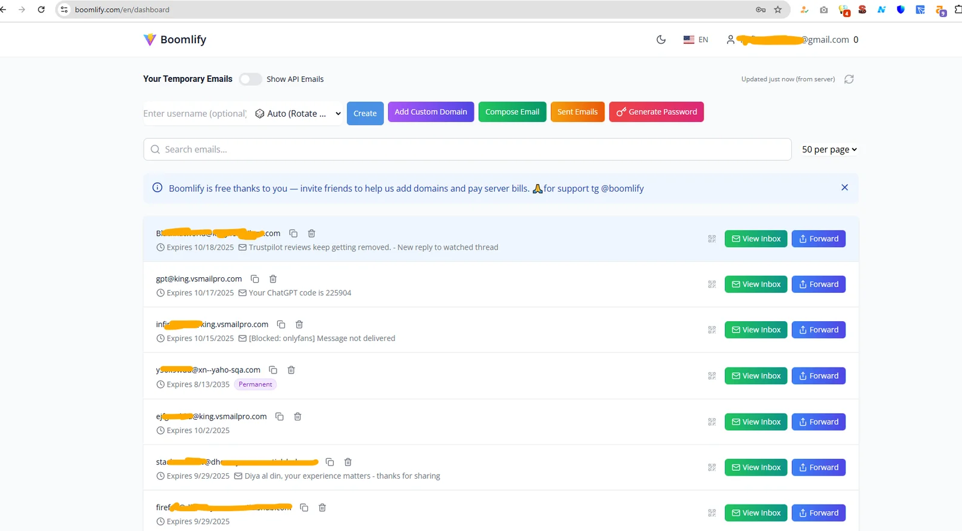Toggle dark mode moon icon

(661, 40)
